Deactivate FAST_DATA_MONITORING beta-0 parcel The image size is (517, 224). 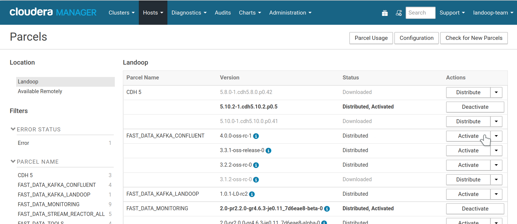point(475,209)
